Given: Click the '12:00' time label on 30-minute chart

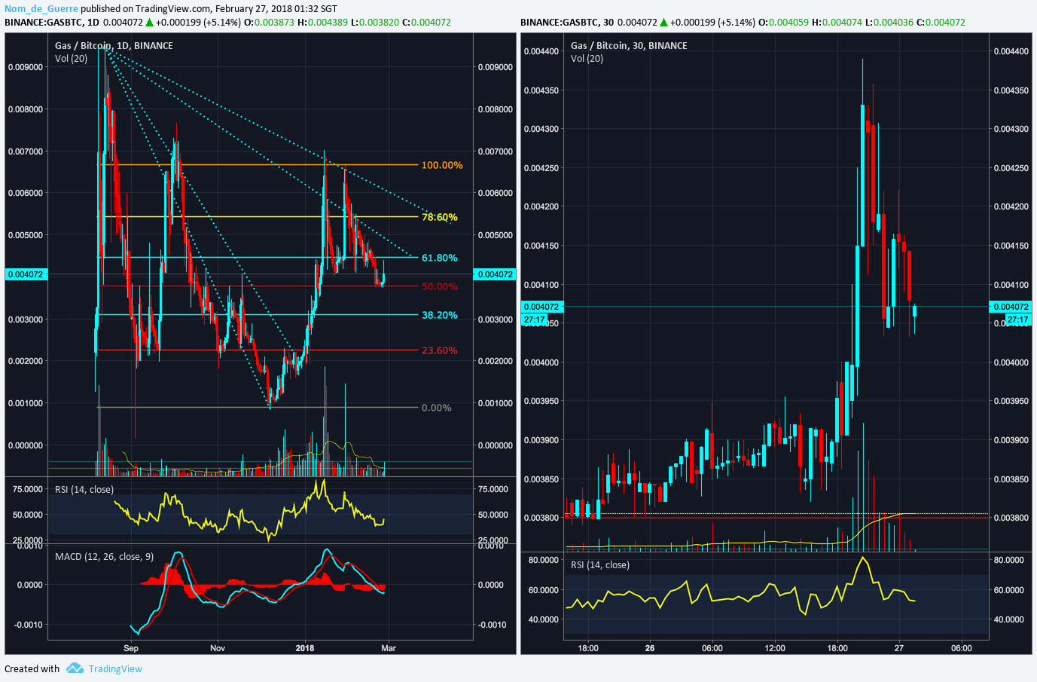Looking at the screenshot, I should 775,648.
